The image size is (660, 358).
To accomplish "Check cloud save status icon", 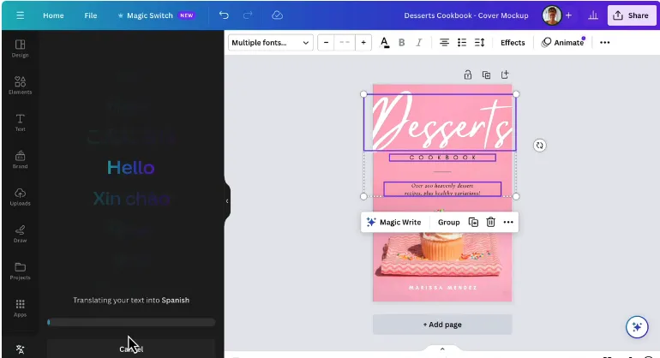I will [x=277, y=15].
